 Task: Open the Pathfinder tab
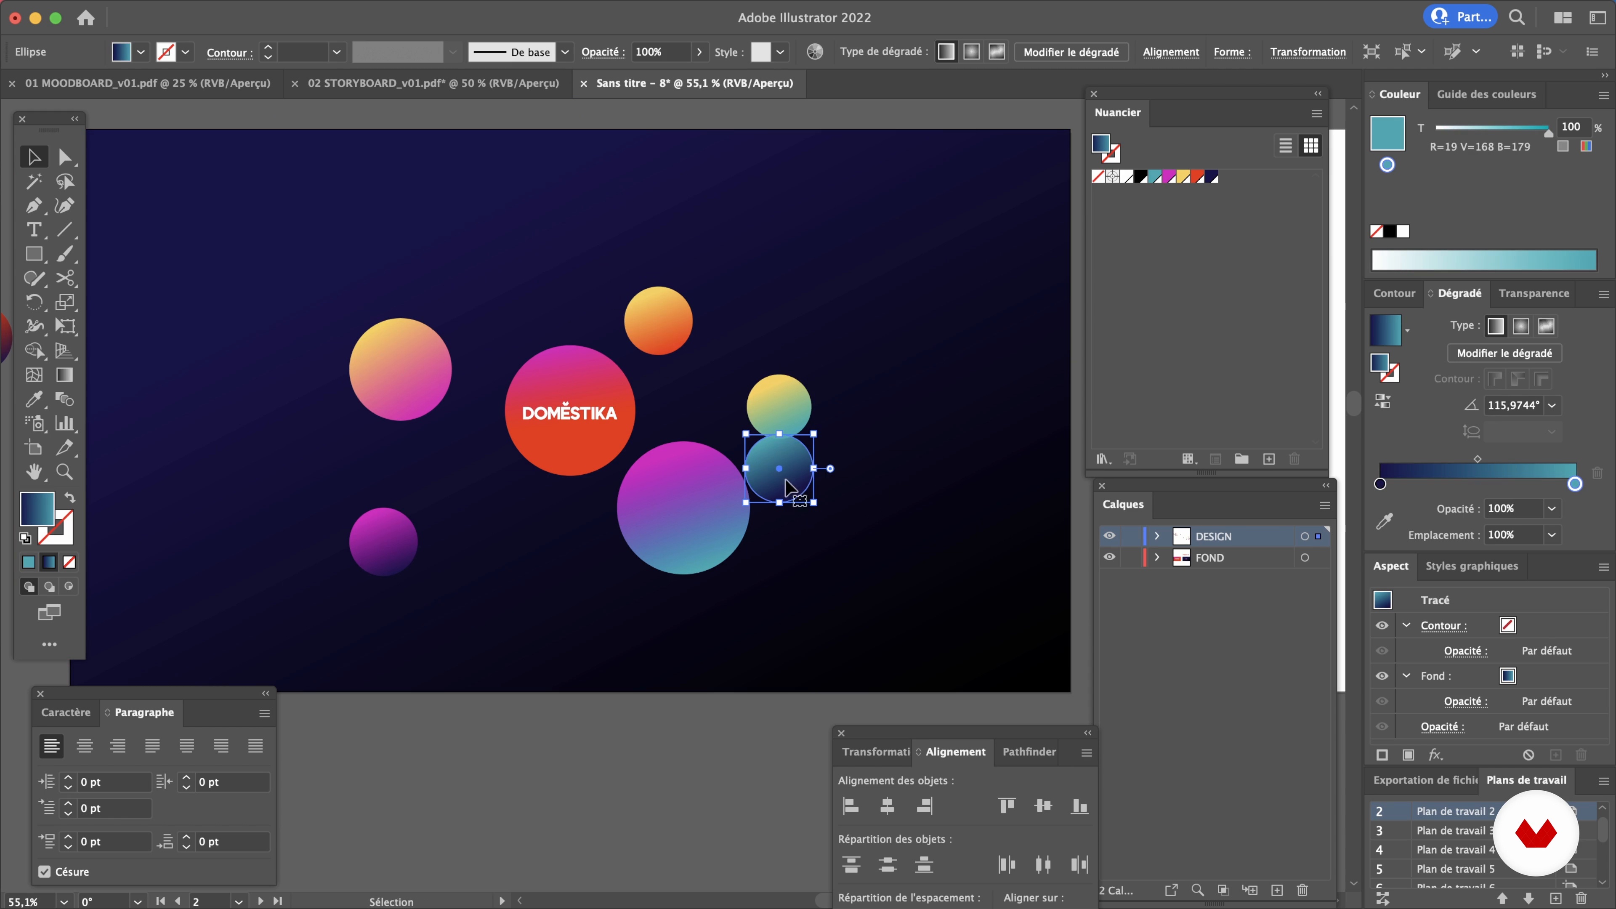tap(1029, 752)
